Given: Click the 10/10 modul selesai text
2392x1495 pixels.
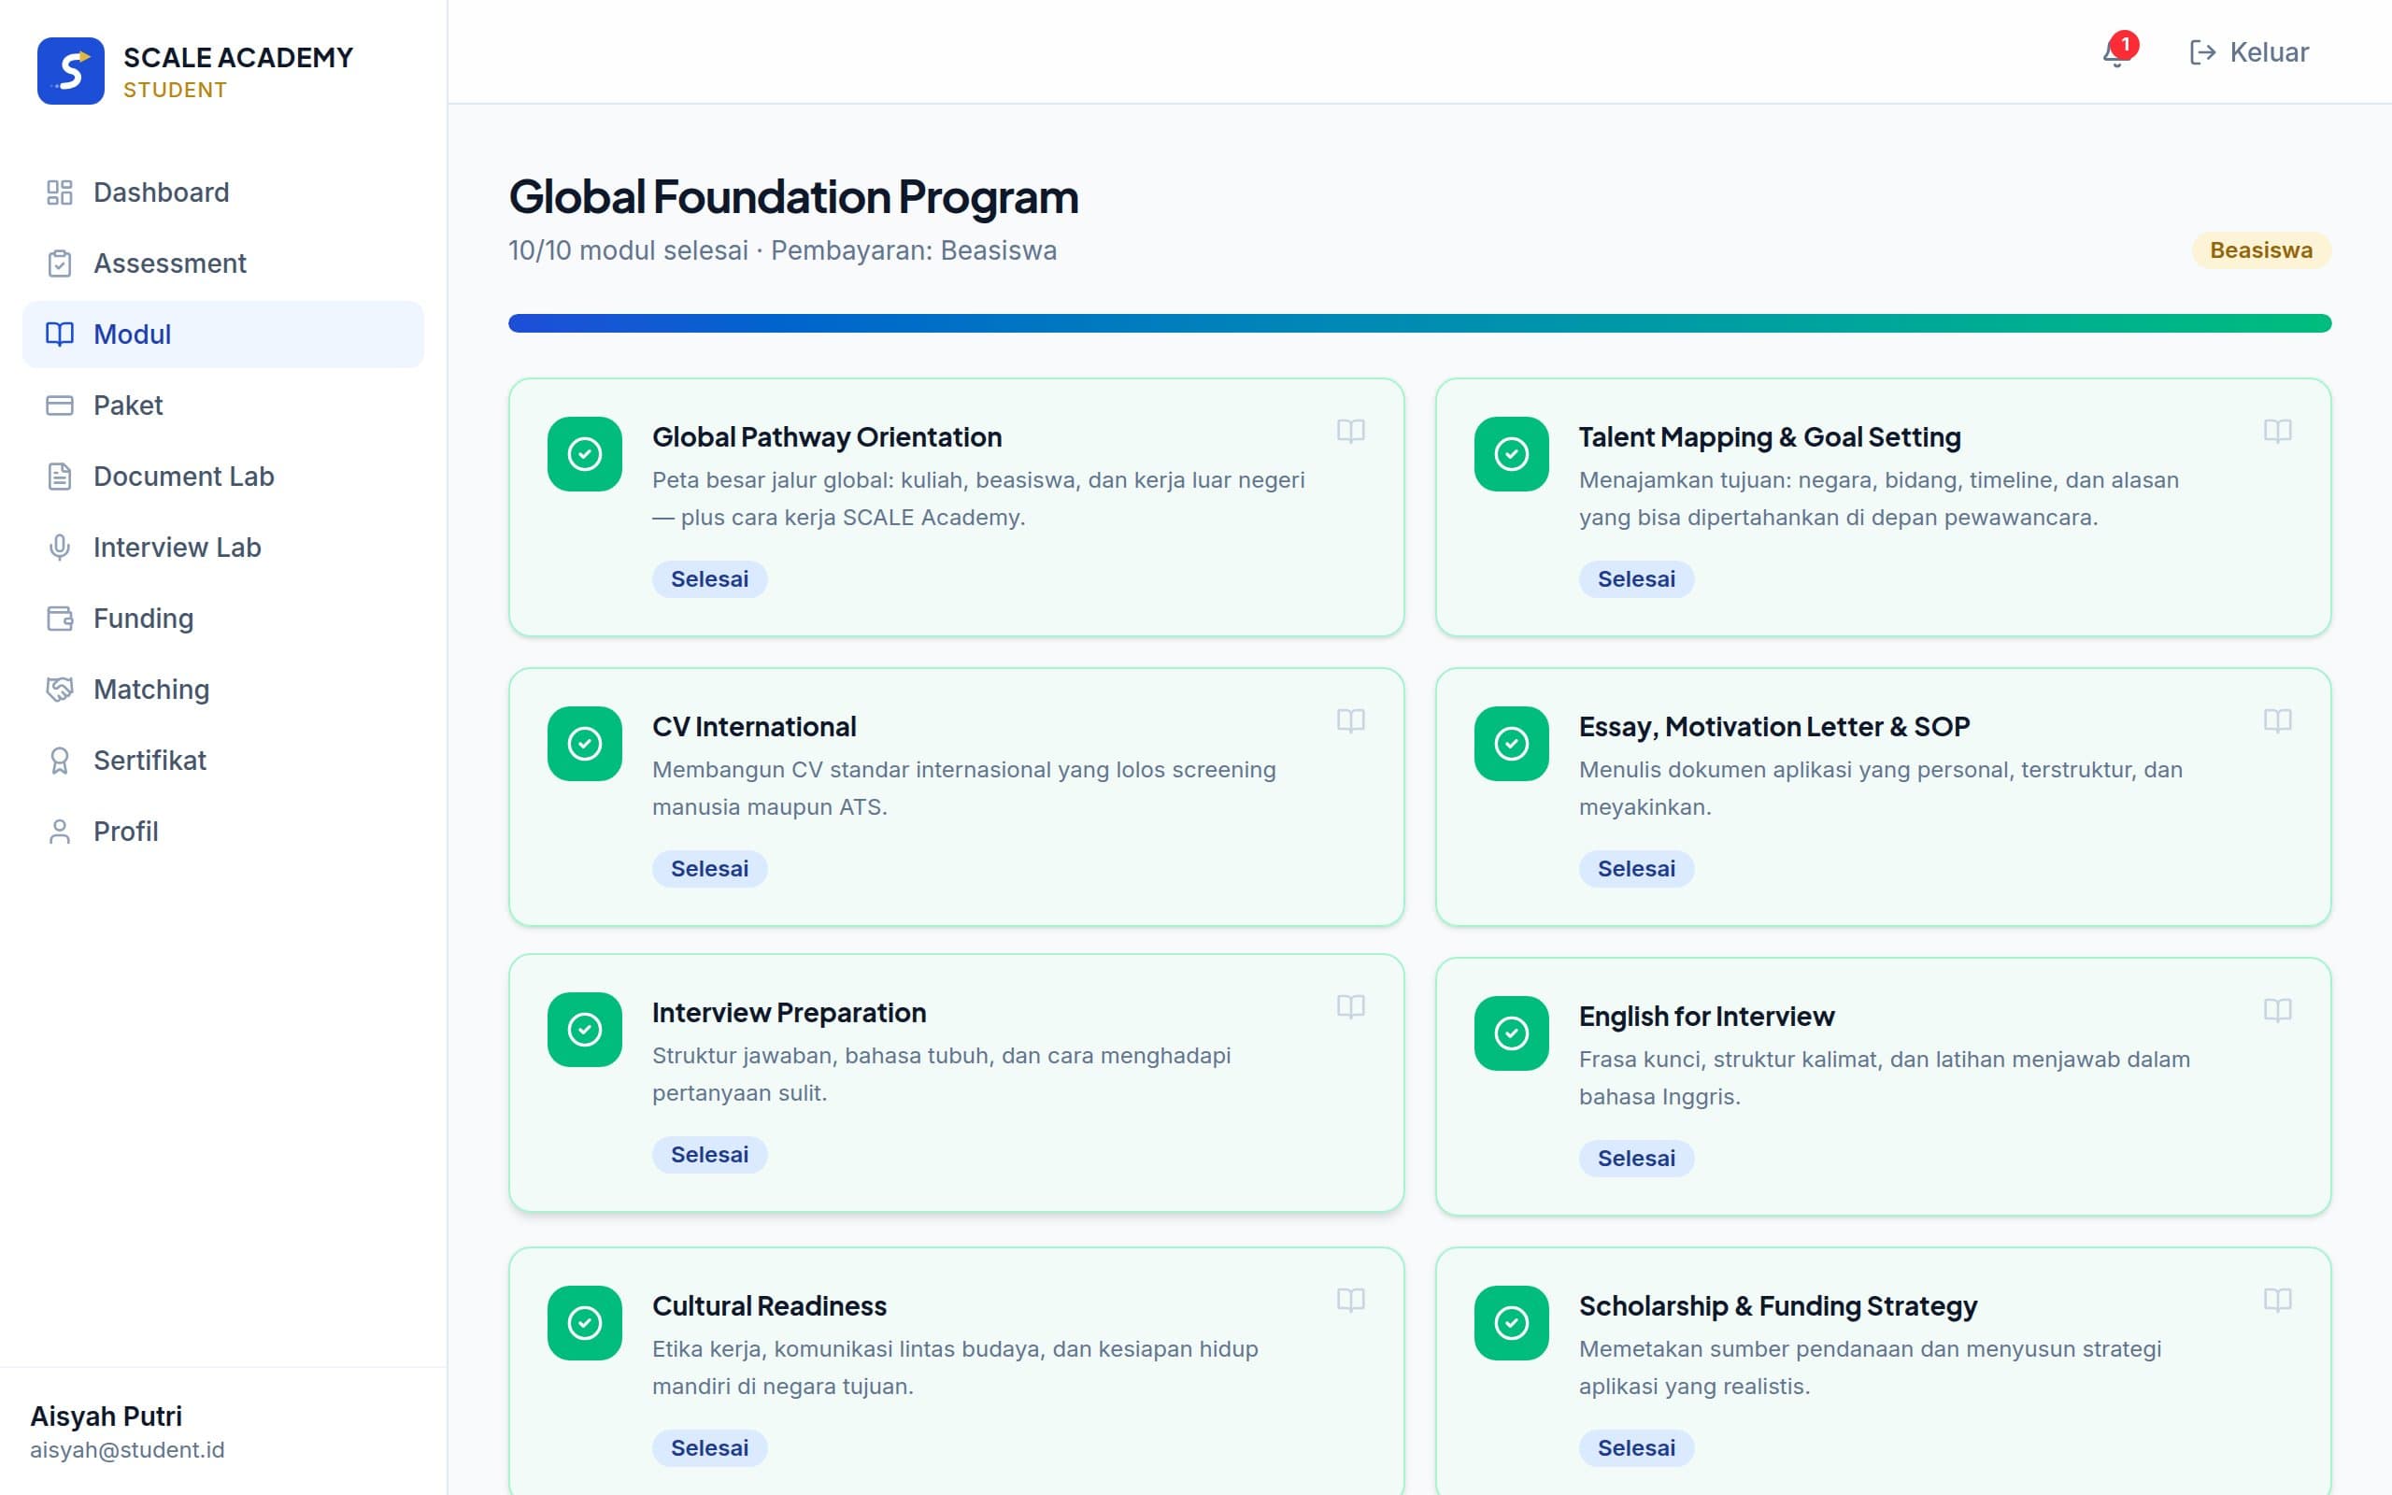Looking at the screenshot, I should (628, 251).
